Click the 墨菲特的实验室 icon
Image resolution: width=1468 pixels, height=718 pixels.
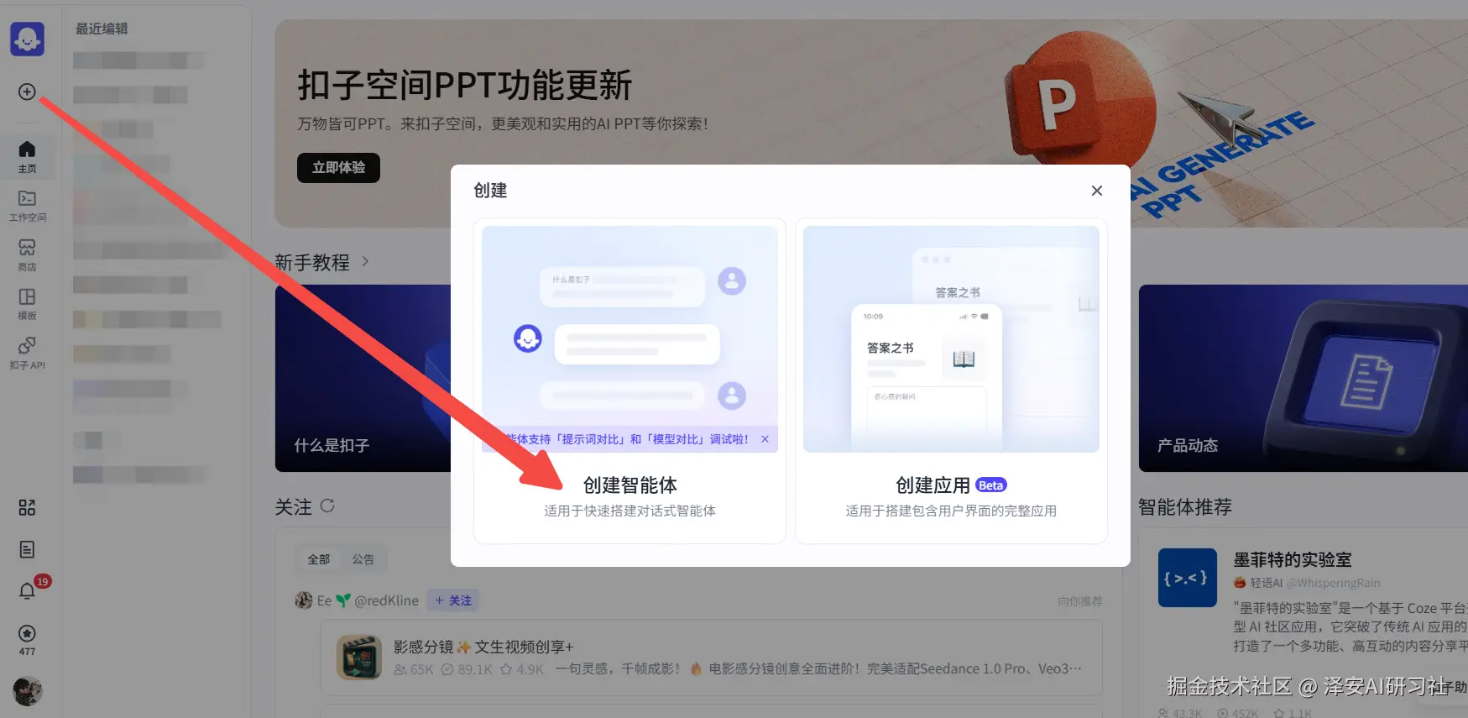(1188, 578)
